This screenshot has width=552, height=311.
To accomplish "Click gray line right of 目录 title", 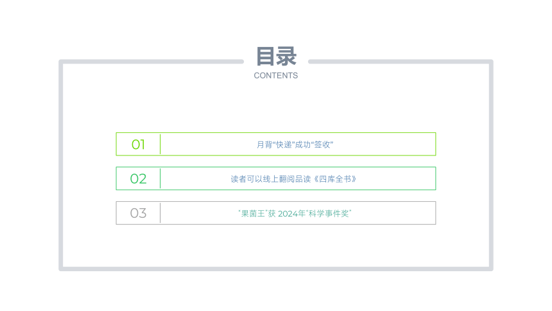I will 401,62.
